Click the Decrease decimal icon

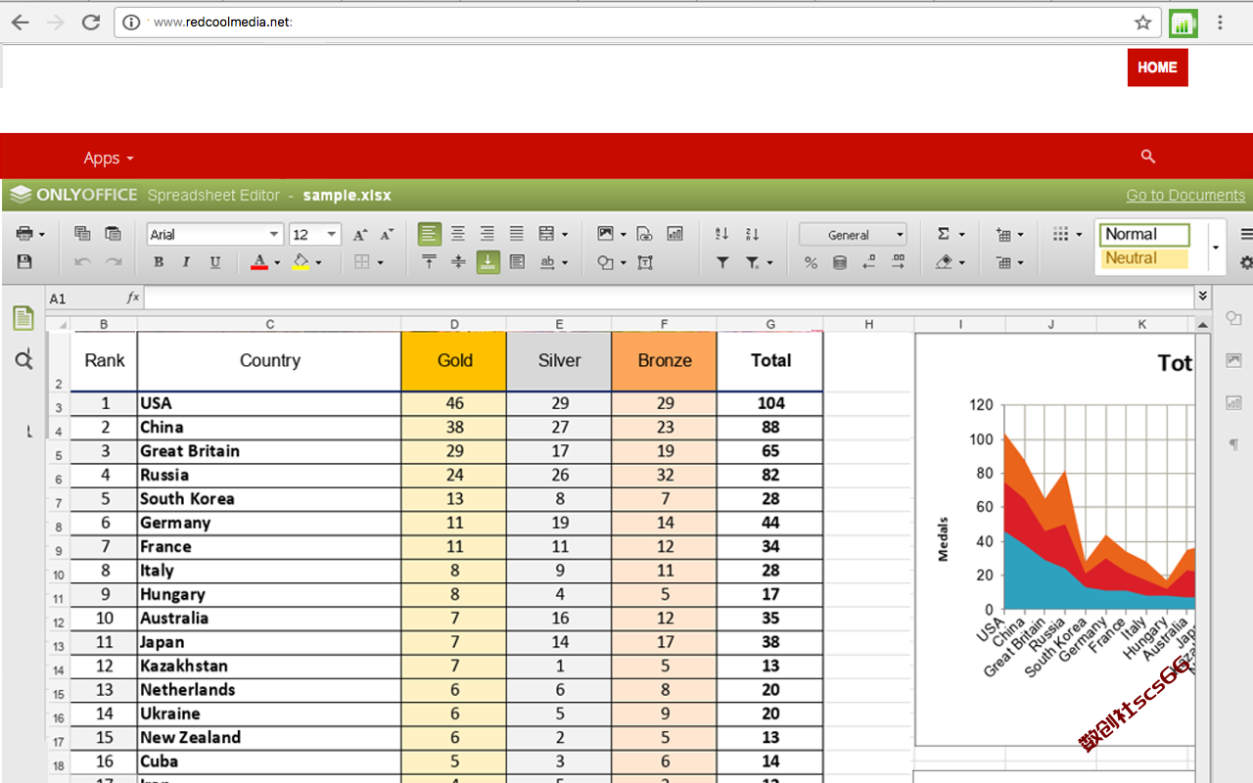[x=869, y=262]
